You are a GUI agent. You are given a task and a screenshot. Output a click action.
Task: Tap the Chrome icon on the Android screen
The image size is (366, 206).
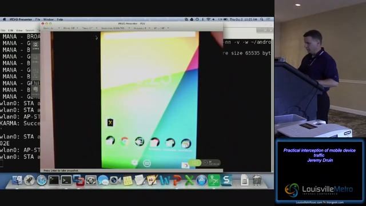tap(125, 141)
